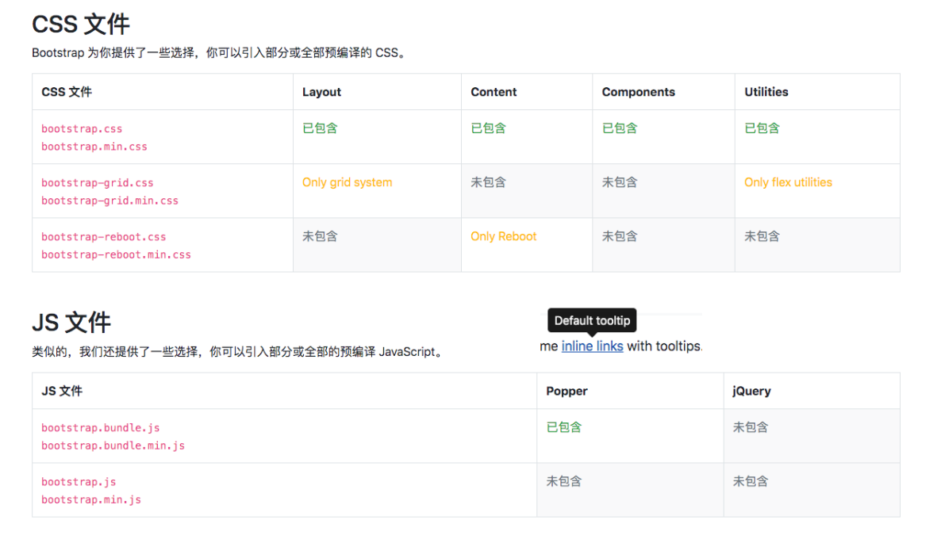Image resolution: width=941 pixels, height=543 pixels.
Task: Click the "bootstrap.js" file name
Action: [x=79, y=482]
